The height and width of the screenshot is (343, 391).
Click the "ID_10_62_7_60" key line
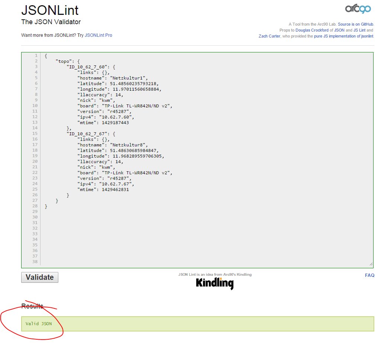click(x=91, y=67)
